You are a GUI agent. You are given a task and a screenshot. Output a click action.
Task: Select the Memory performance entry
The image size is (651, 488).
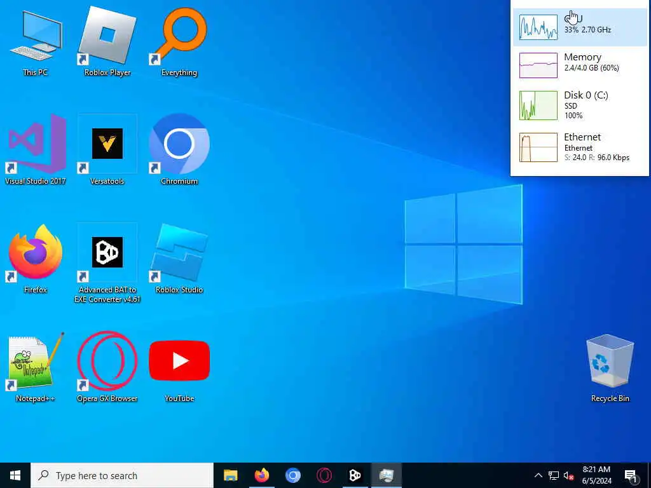(580, 65)
